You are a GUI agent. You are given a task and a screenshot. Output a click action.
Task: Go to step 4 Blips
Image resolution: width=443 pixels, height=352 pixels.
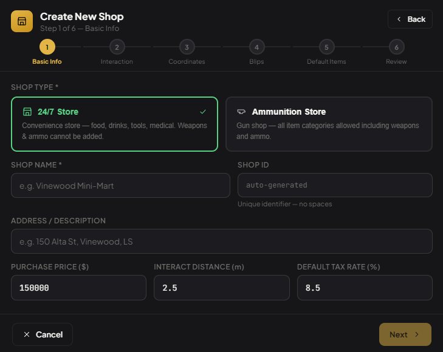click(256, 47)
